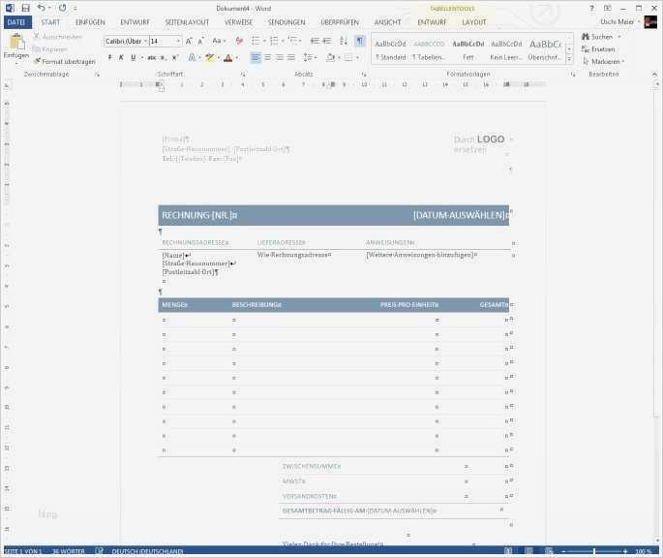Screen dimensions: 663x558
Task: Click the DEUTSCH (DEUTSCHLAND) language indicator
Action: 147,551
